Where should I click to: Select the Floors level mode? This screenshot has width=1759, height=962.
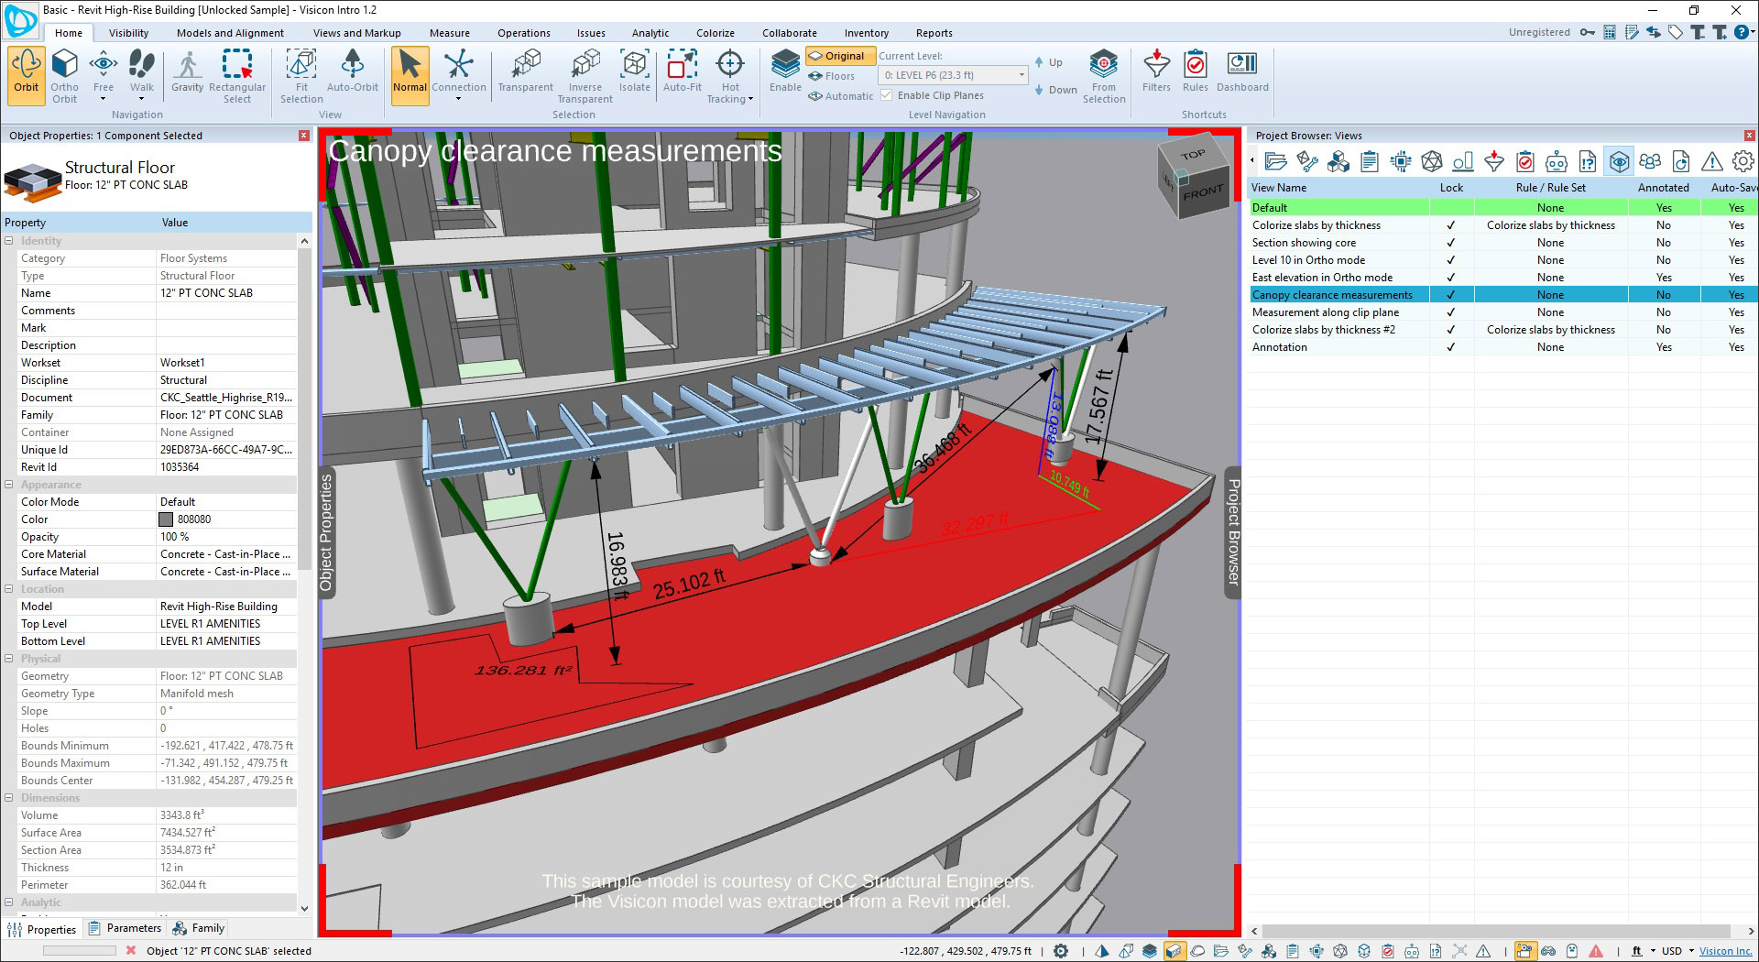(832, 76)
